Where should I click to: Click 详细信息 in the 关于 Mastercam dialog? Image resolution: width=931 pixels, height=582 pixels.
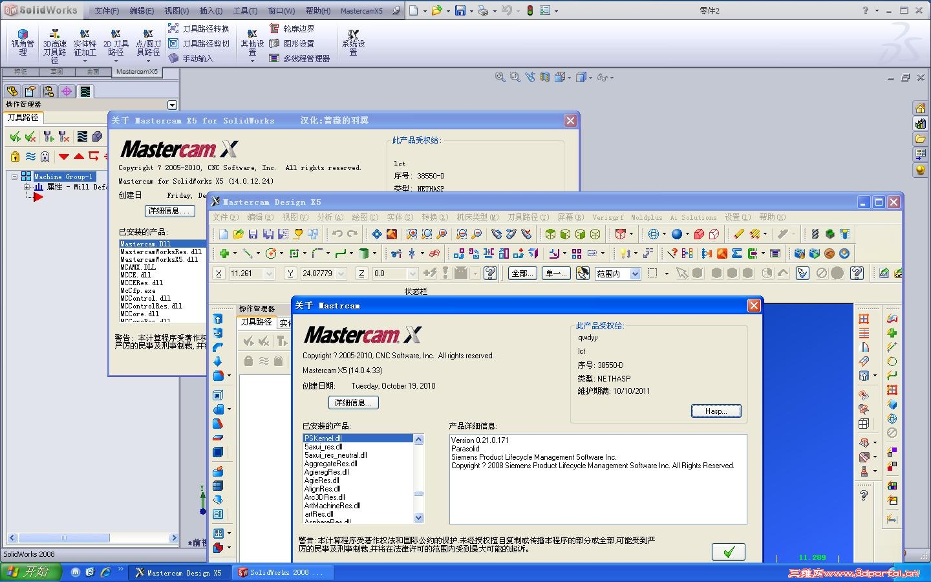point(354,402)
